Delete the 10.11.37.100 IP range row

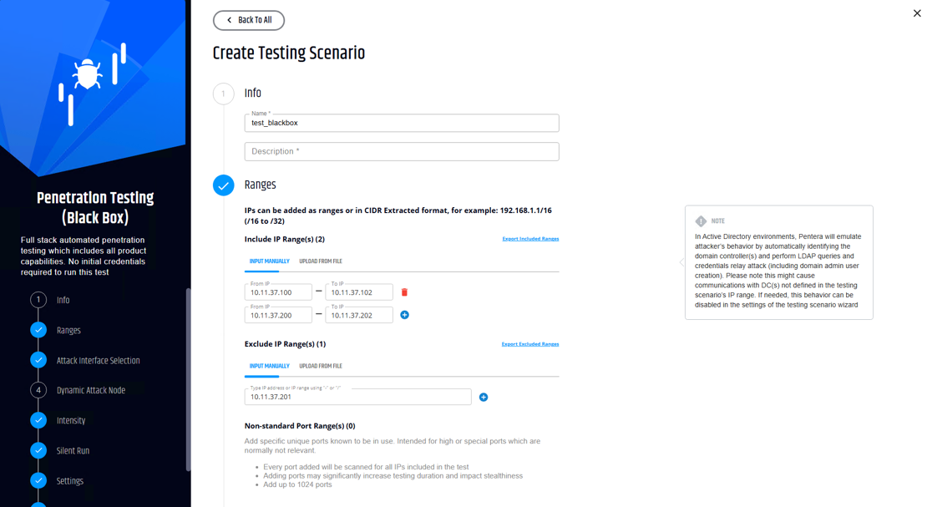point(404,292)
